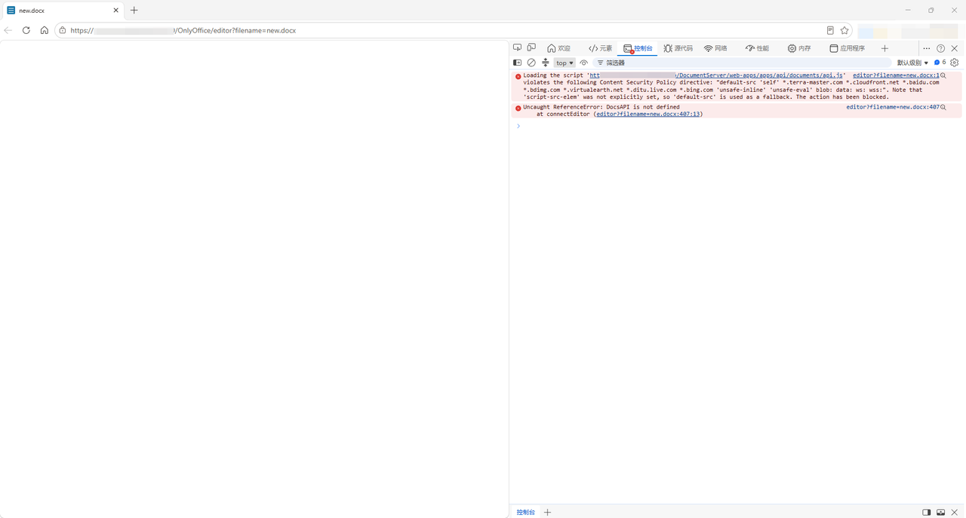Open the top execution context dropdown
This screenshot has height=518, width=966.
(x=565, y=63)
